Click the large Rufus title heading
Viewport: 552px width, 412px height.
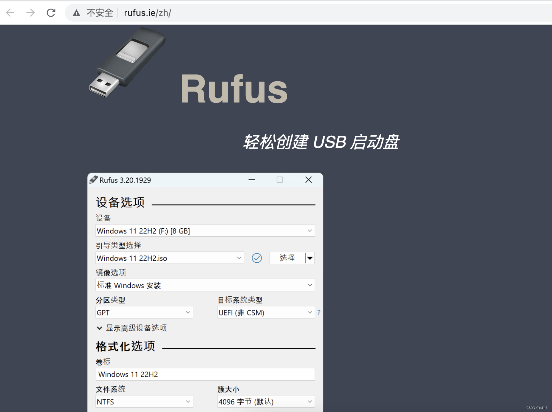[234, 89]
